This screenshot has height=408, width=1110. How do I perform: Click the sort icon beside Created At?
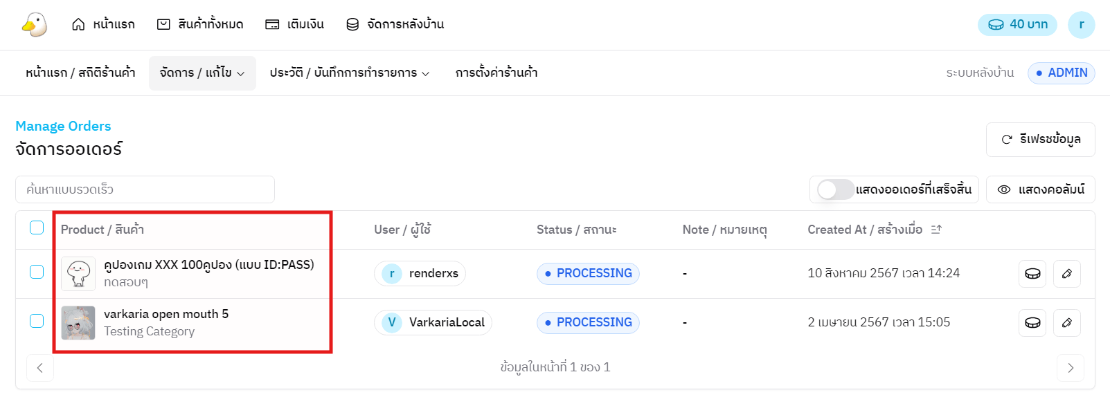(936, 230)
